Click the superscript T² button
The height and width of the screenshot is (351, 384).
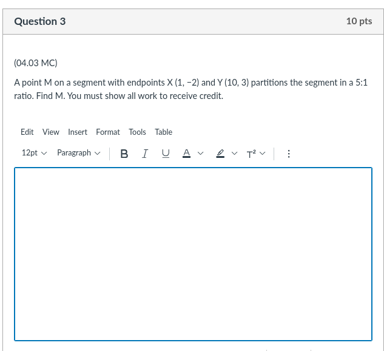click(x=251, y=154)
